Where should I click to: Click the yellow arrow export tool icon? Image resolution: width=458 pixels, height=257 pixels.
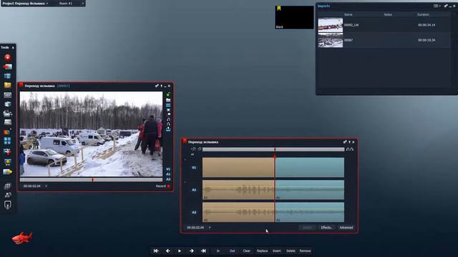pyautogui.click(x=7, y=171)
